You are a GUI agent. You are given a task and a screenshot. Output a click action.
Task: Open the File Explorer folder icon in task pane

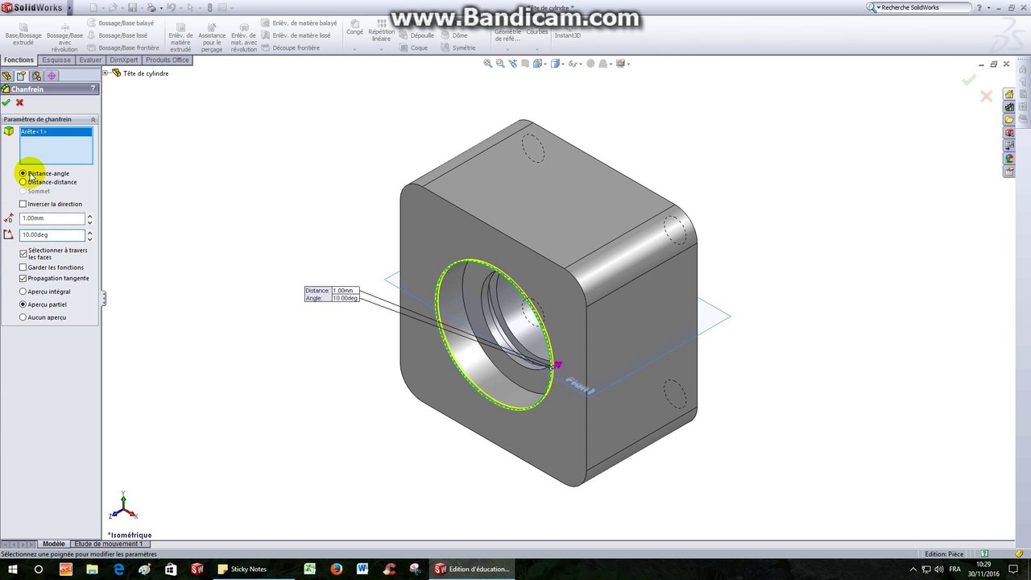coord(1008,120)
